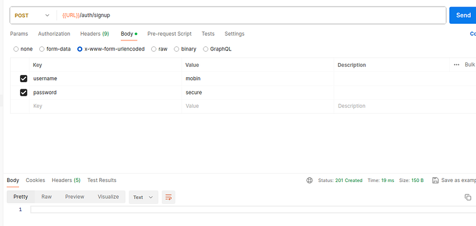Toggle the word wrap icon
Image resolution: width=476 pixels, height=226 pixels.
pyautogui.click(x=168, y=197)
